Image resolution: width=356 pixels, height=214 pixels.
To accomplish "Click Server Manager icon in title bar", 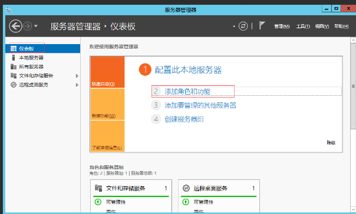I will coord(9,10).
